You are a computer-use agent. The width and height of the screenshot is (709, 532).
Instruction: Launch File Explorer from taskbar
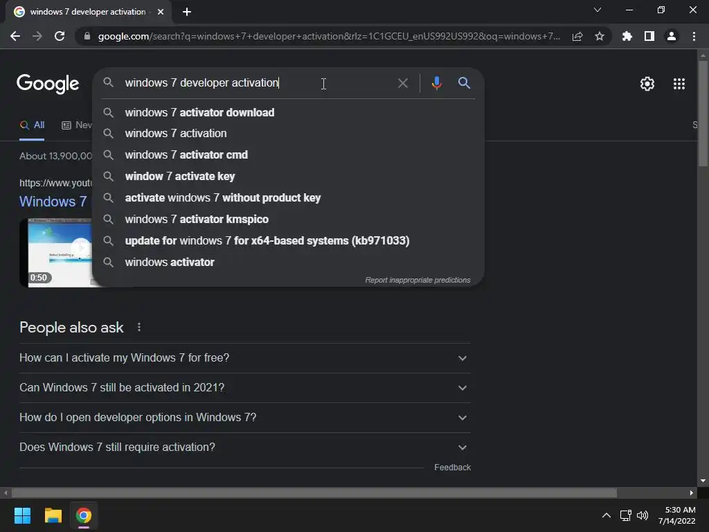click(x=53, y=515)
